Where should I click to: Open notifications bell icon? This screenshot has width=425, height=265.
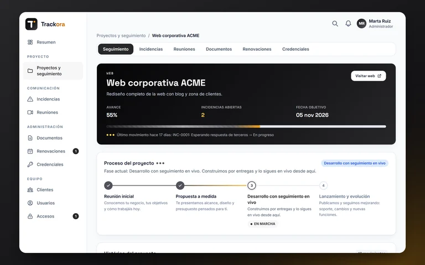pos(348,24)
